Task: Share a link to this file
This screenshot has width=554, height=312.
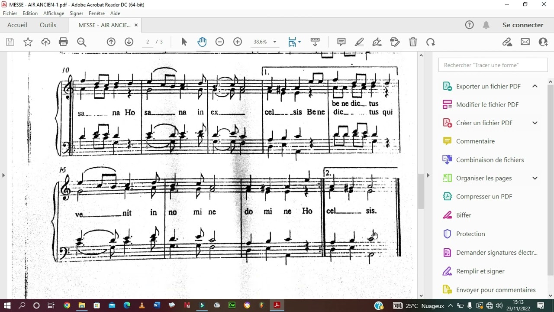Action: [x=507, y=42]
